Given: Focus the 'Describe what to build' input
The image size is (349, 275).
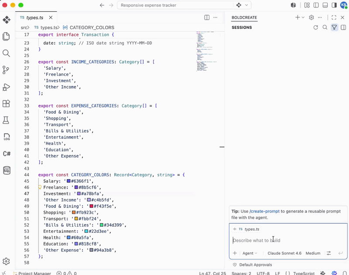Looking at the screenshot, I should coord(288,240).
